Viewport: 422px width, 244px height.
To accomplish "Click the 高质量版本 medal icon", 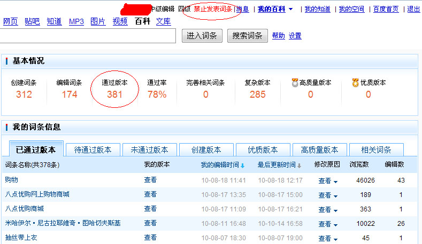I will click(295, 83).
